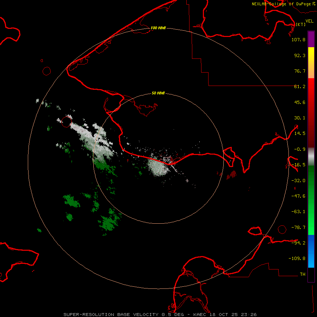Select the -78.7 scale value
The height and width of the screenshot is (317, 317).
coord(298,228)
